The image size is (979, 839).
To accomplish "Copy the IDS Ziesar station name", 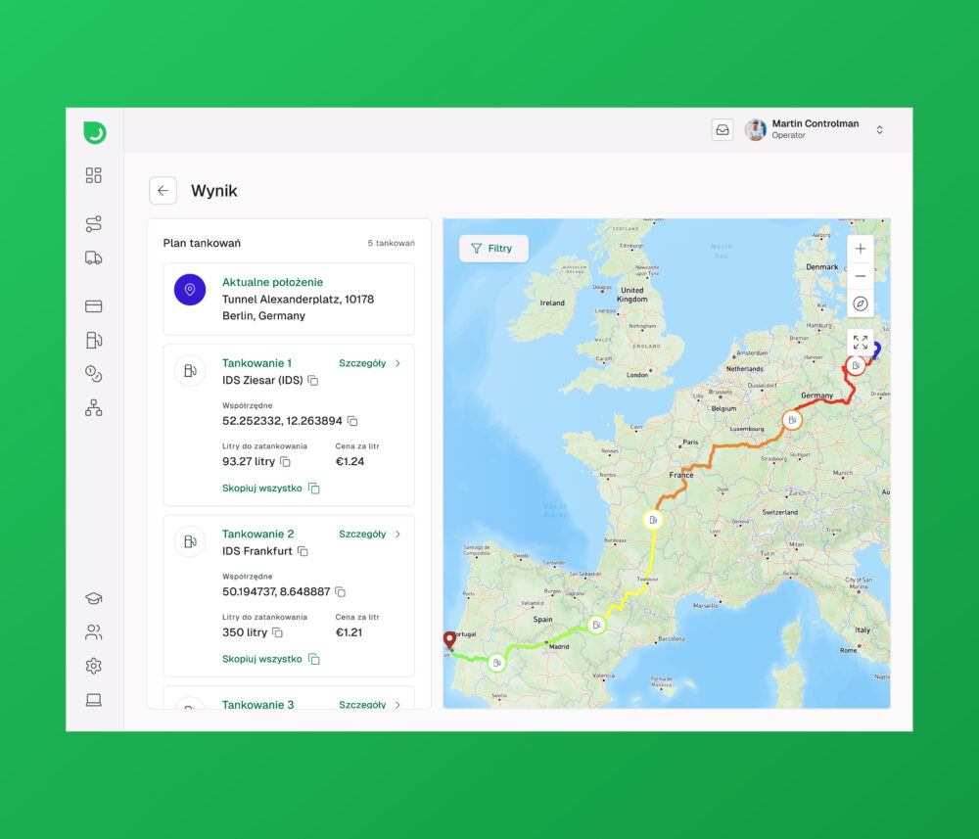I will (x=313, y=380).
